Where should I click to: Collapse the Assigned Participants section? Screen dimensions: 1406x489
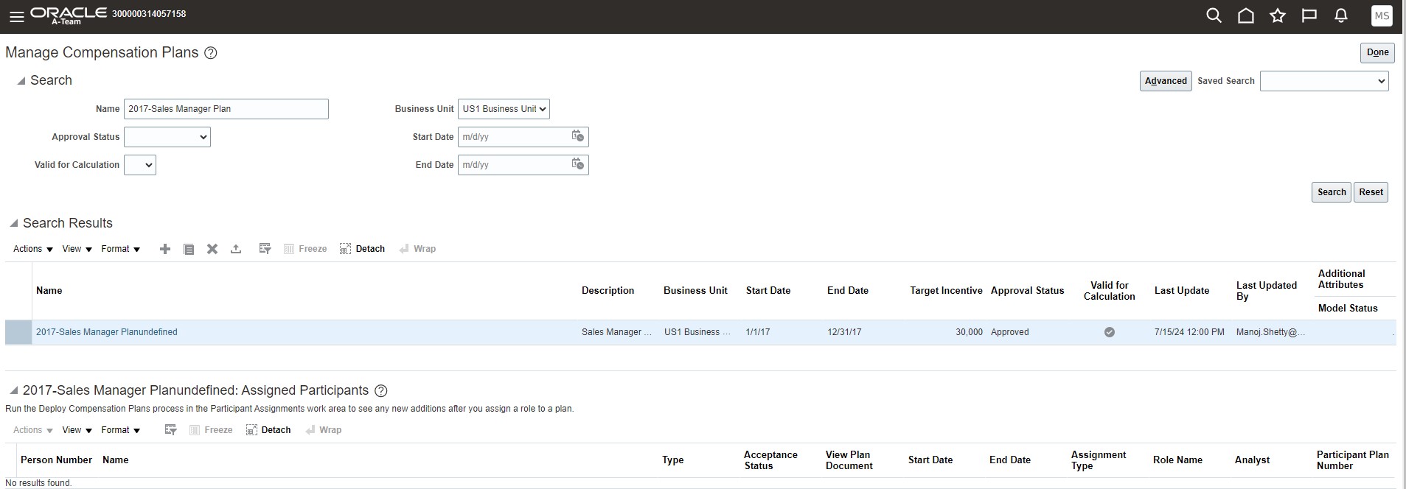pos(14,391)
